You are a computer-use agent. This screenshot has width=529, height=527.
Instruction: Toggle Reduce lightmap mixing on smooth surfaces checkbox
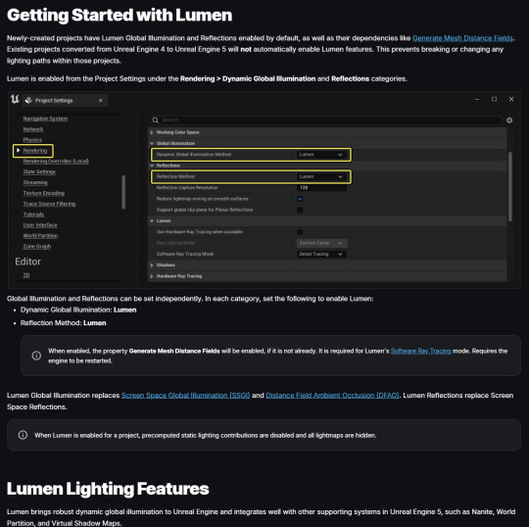coord(300,199)
